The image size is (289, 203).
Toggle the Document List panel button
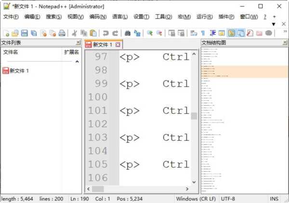pos(241,33)
